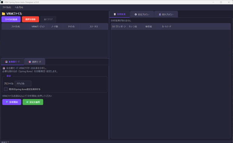The width and height of the screenshot is (233, 143).
Task: Click the magnifier icon in 分析開始 button
Action: tap(7, 102)
